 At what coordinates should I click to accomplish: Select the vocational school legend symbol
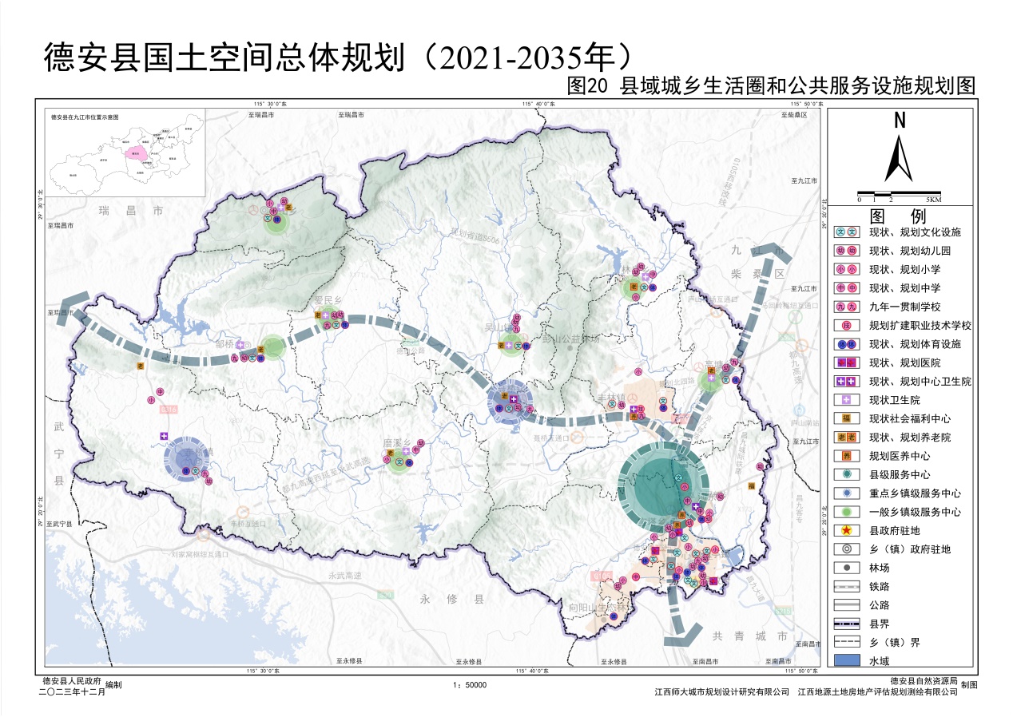846,326
